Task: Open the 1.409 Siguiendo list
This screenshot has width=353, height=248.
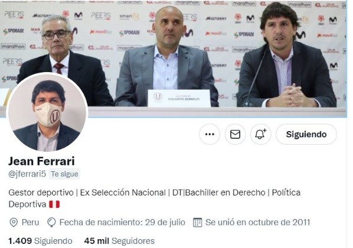Action: click(40, 241)
